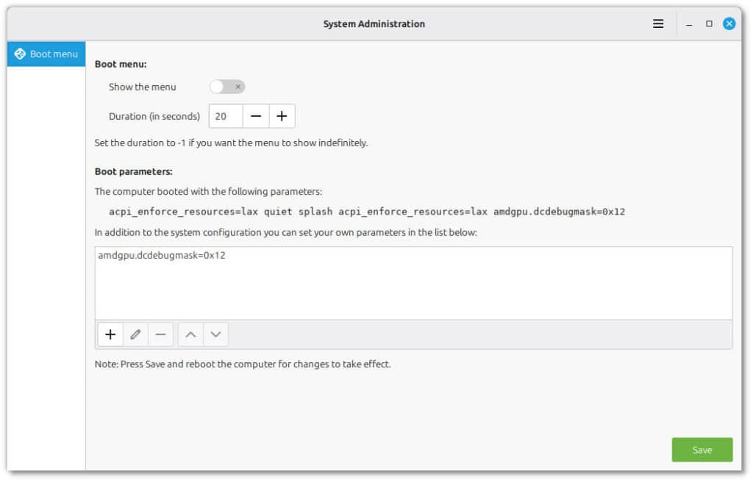Image resolution: width=753 pixels, height=482 pixels.
Task: Click the Boot menu shield icon in sidebar
Action: coord(22,53)
